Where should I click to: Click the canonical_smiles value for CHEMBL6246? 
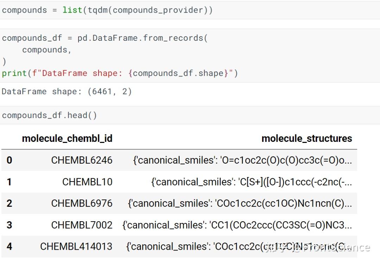[x=242, y=160]
